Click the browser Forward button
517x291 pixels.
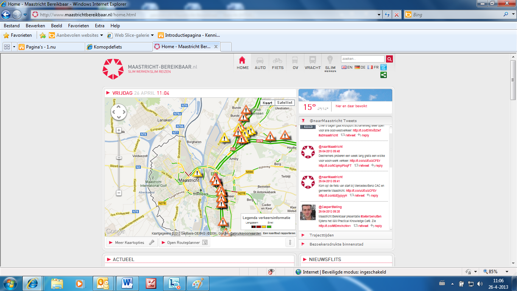pyautogui.click(x=17, y=15)
